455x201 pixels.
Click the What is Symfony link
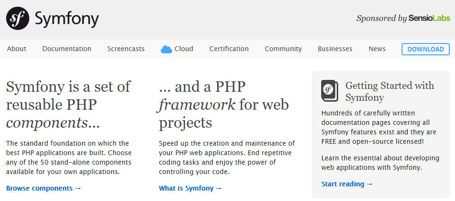tap(190, 188)
